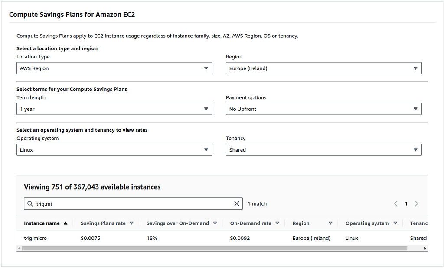The image size is (444, 268).
Task: Select the 18% savings cell
Action: pos(152,238)
